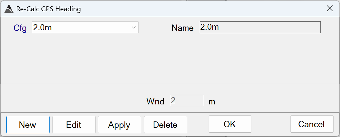Confirm with the OK button
Screen dimensions: 340x137
tap(230, 124)
